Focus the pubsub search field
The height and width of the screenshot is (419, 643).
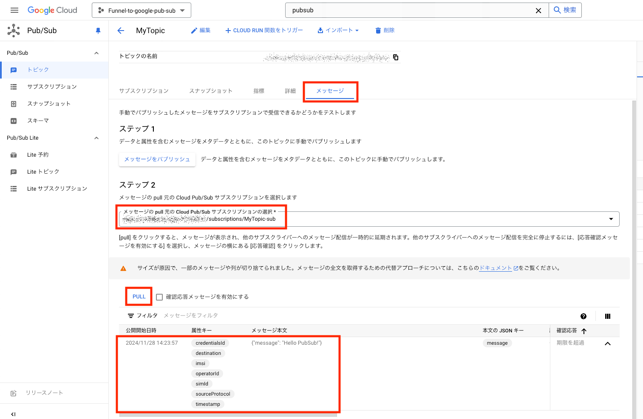(410, 10)
